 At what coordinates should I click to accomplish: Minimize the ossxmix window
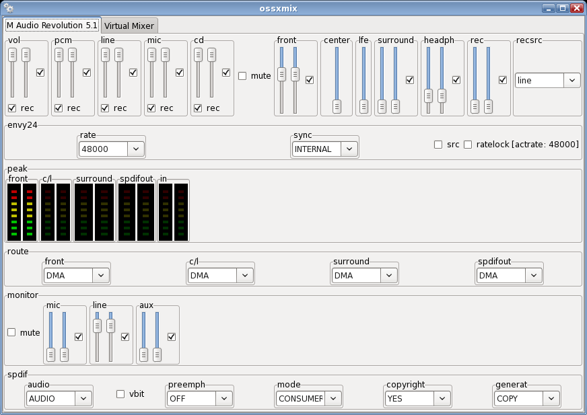point(548,8)
